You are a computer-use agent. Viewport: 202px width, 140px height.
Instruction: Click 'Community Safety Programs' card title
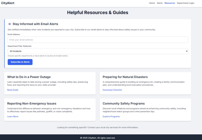tap(124, 103)
